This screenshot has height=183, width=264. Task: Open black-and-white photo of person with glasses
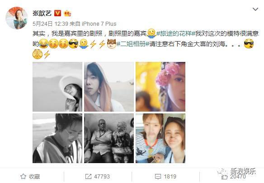coord(57,138)
